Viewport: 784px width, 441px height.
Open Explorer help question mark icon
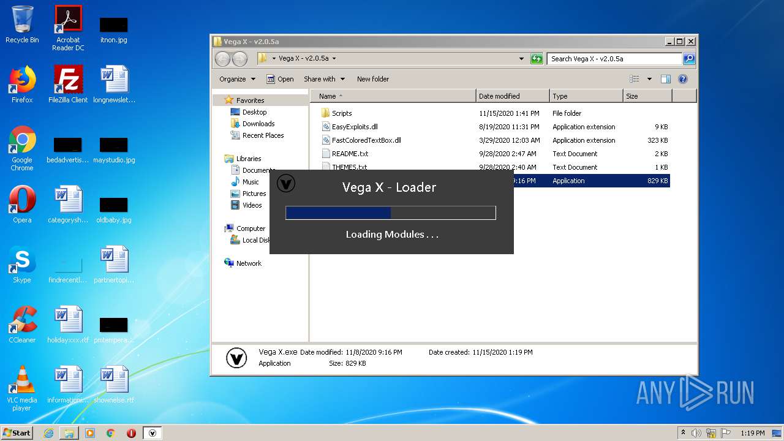[683, 79]
